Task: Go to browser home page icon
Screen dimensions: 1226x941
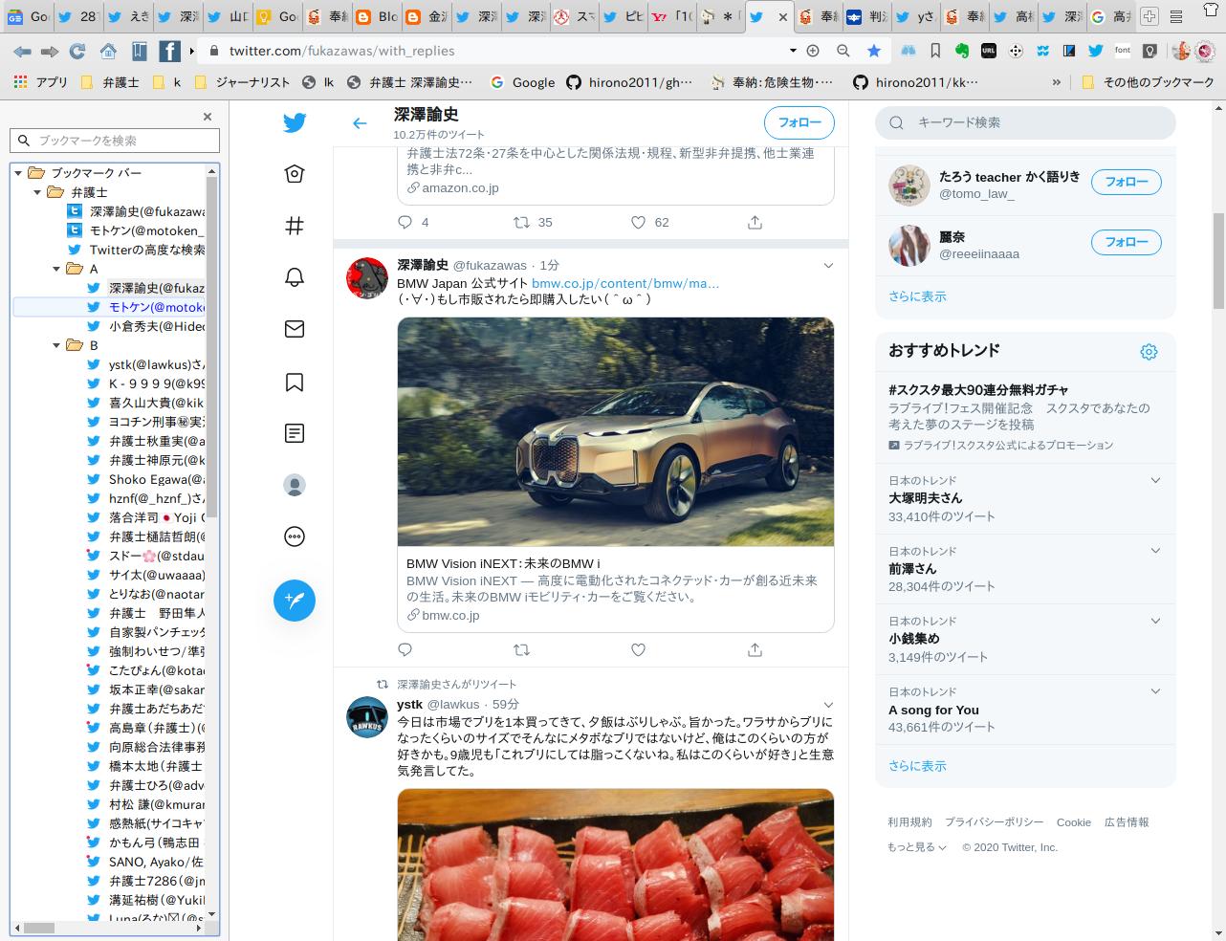Action: pos(108,51)
